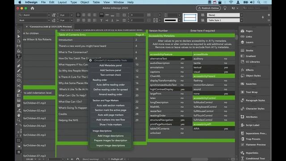Open the Apple menu
The width and height of the screenshot is (286, 161).
pyautogui.click(x=20, y=2)
